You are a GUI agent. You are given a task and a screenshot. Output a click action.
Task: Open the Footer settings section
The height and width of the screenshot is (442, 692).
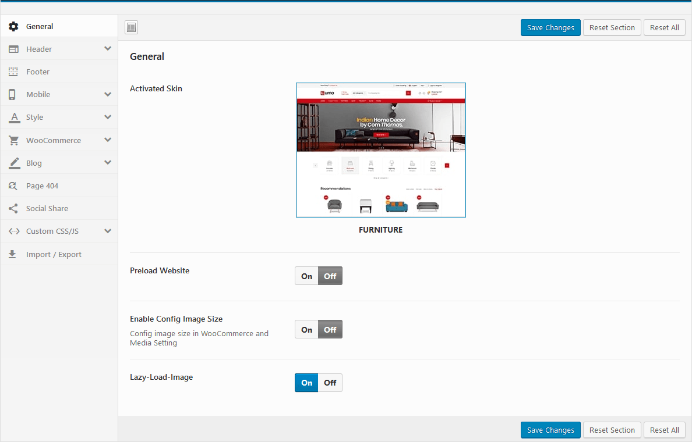59,72
